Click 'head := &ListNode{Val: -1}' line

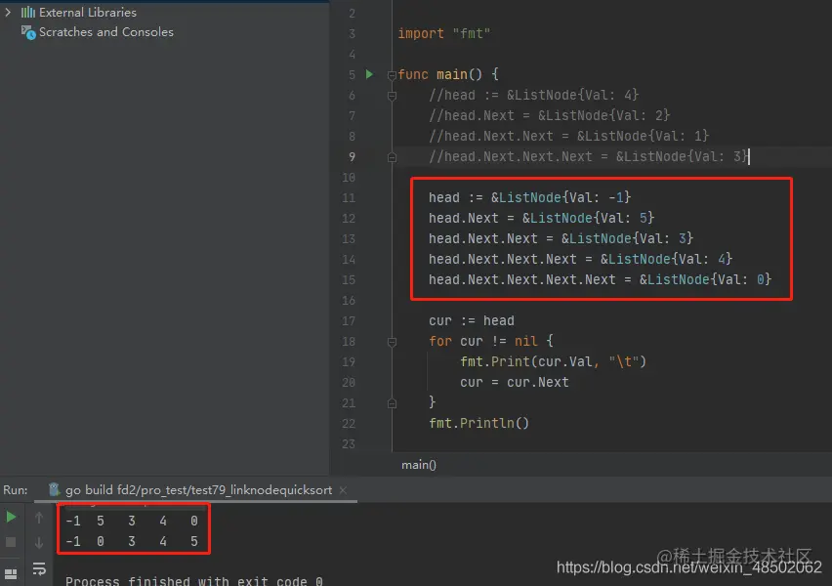click(529, 198)
